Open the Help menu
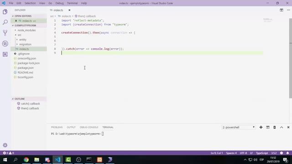Viewport: 292px width, 164px height. (84, 3)
